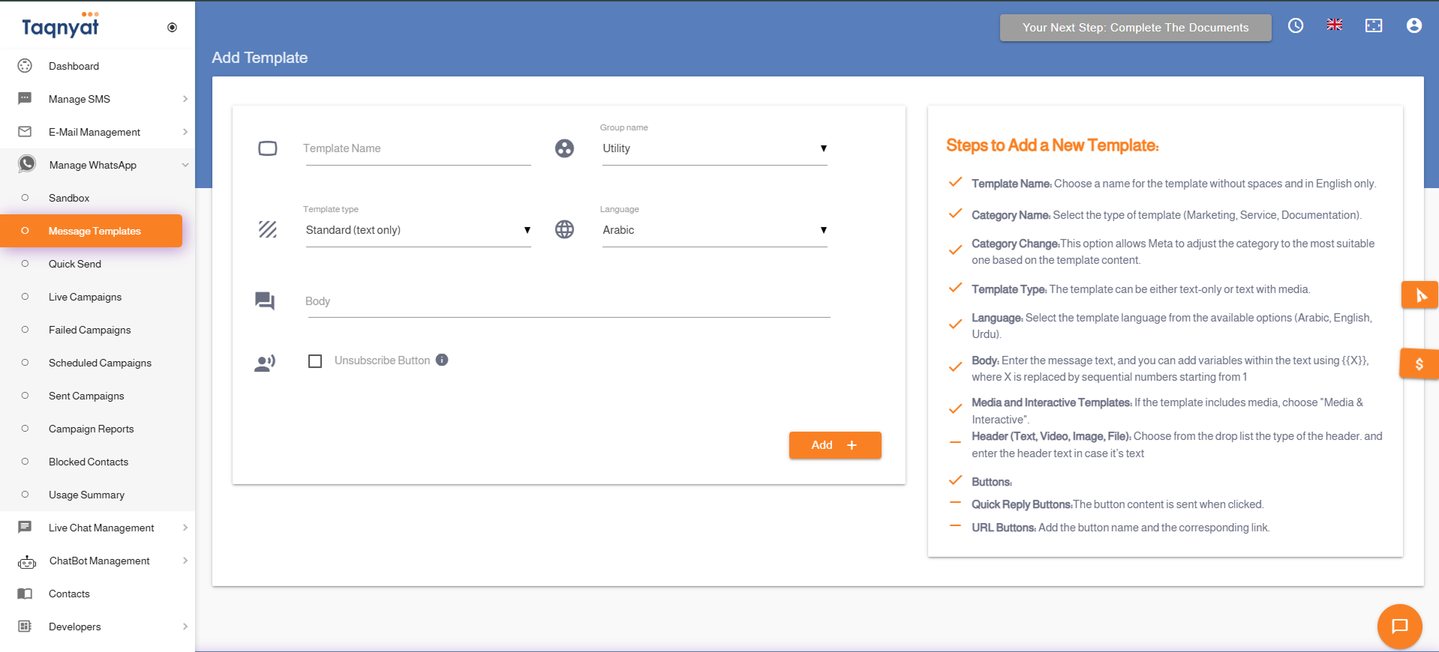Click the template name rectangle icon
Viewport: 1439px width, 652px height.
pos(268,148)
